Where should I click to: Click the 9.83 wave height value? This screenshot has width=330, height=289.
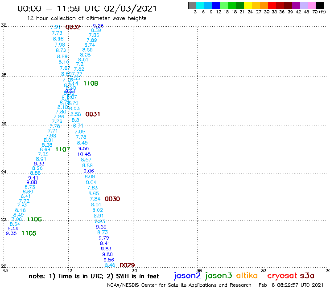[x=106, y=249]
